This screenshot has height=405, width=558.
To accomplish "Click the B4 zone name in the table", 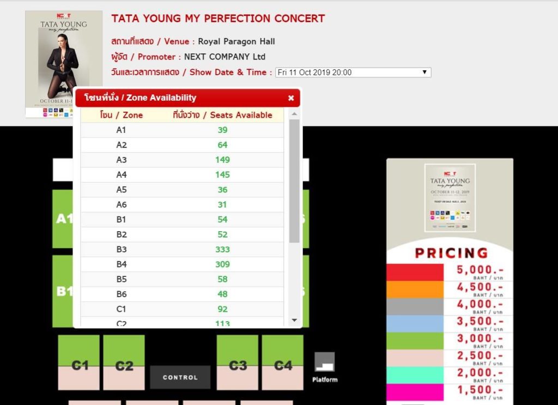I will [x=122, y=264].
